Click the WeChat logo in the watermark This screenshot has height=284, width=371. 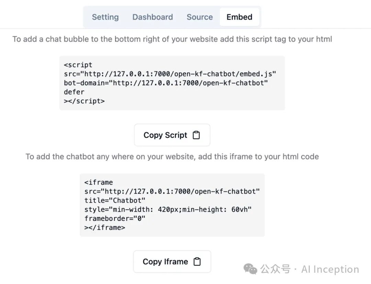pyautogui.click(x=250, y=269)
